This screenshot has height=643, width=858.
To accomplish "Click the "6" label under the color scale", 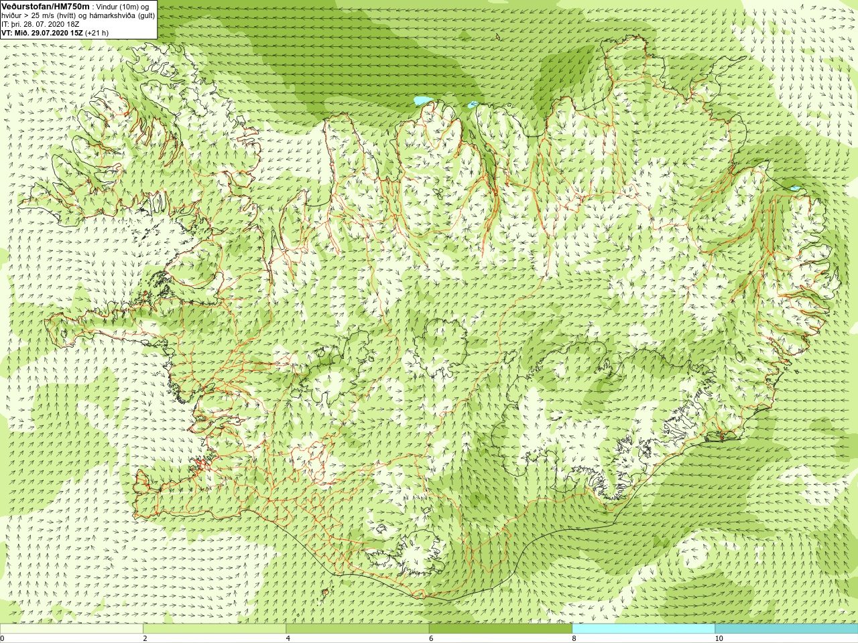I will [431, 638].
